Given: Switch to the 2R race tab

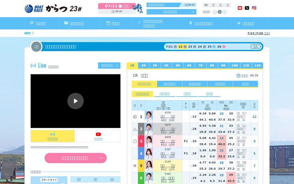Looking at the screenshot, I should (144, 65).
